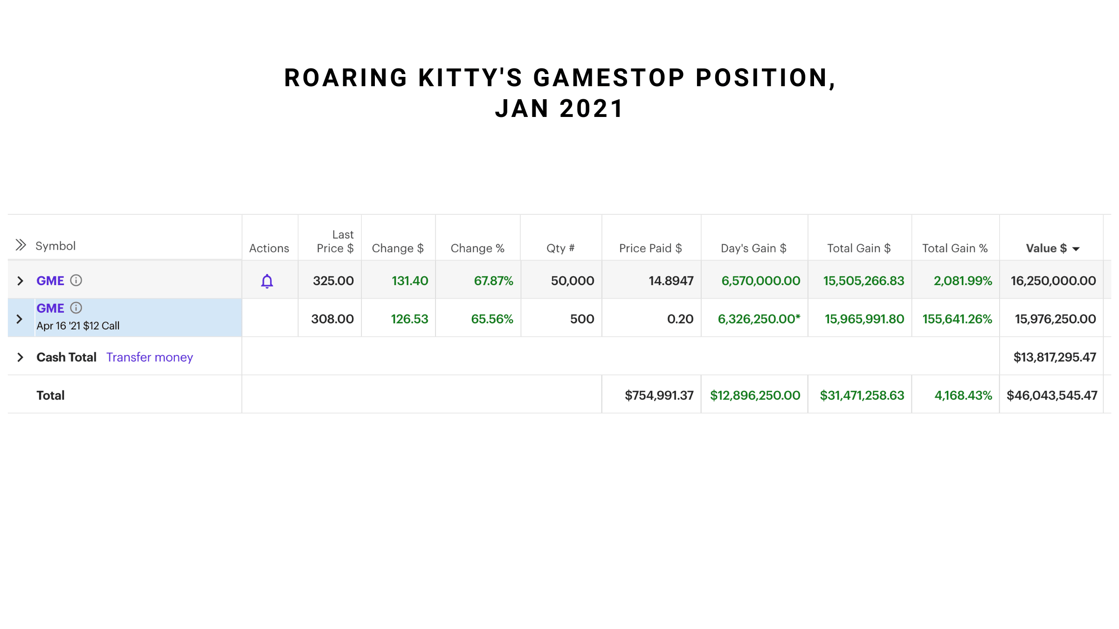Sort by the Symbol column header
1119x629 pixels.
[x=55, y=246]
